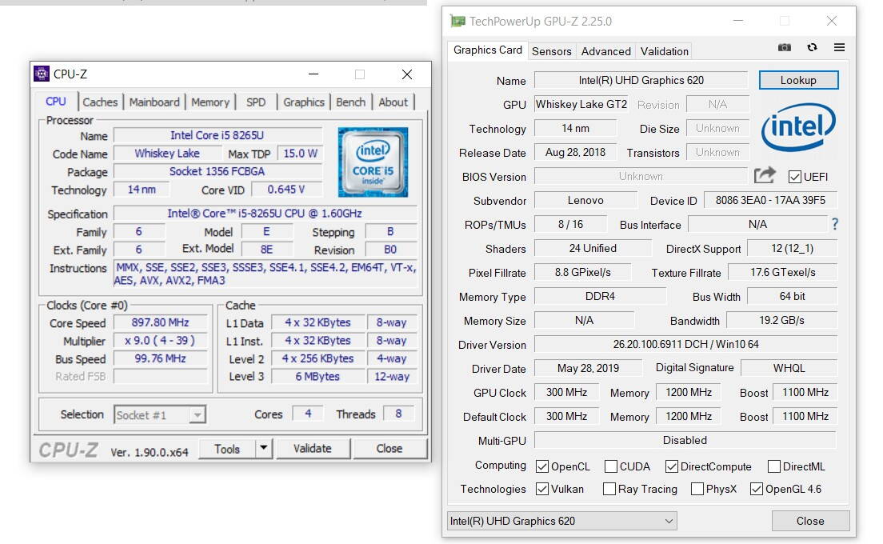Open the Intel(R) UHD Graphics 620 adapter dropdown
Image resolution: width=883 pixels, height=544 pixels.
[562, 521]
